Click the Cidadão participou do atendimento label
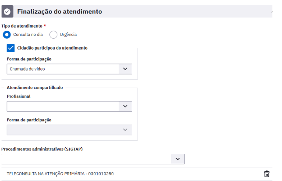 [x=53, y=48]
